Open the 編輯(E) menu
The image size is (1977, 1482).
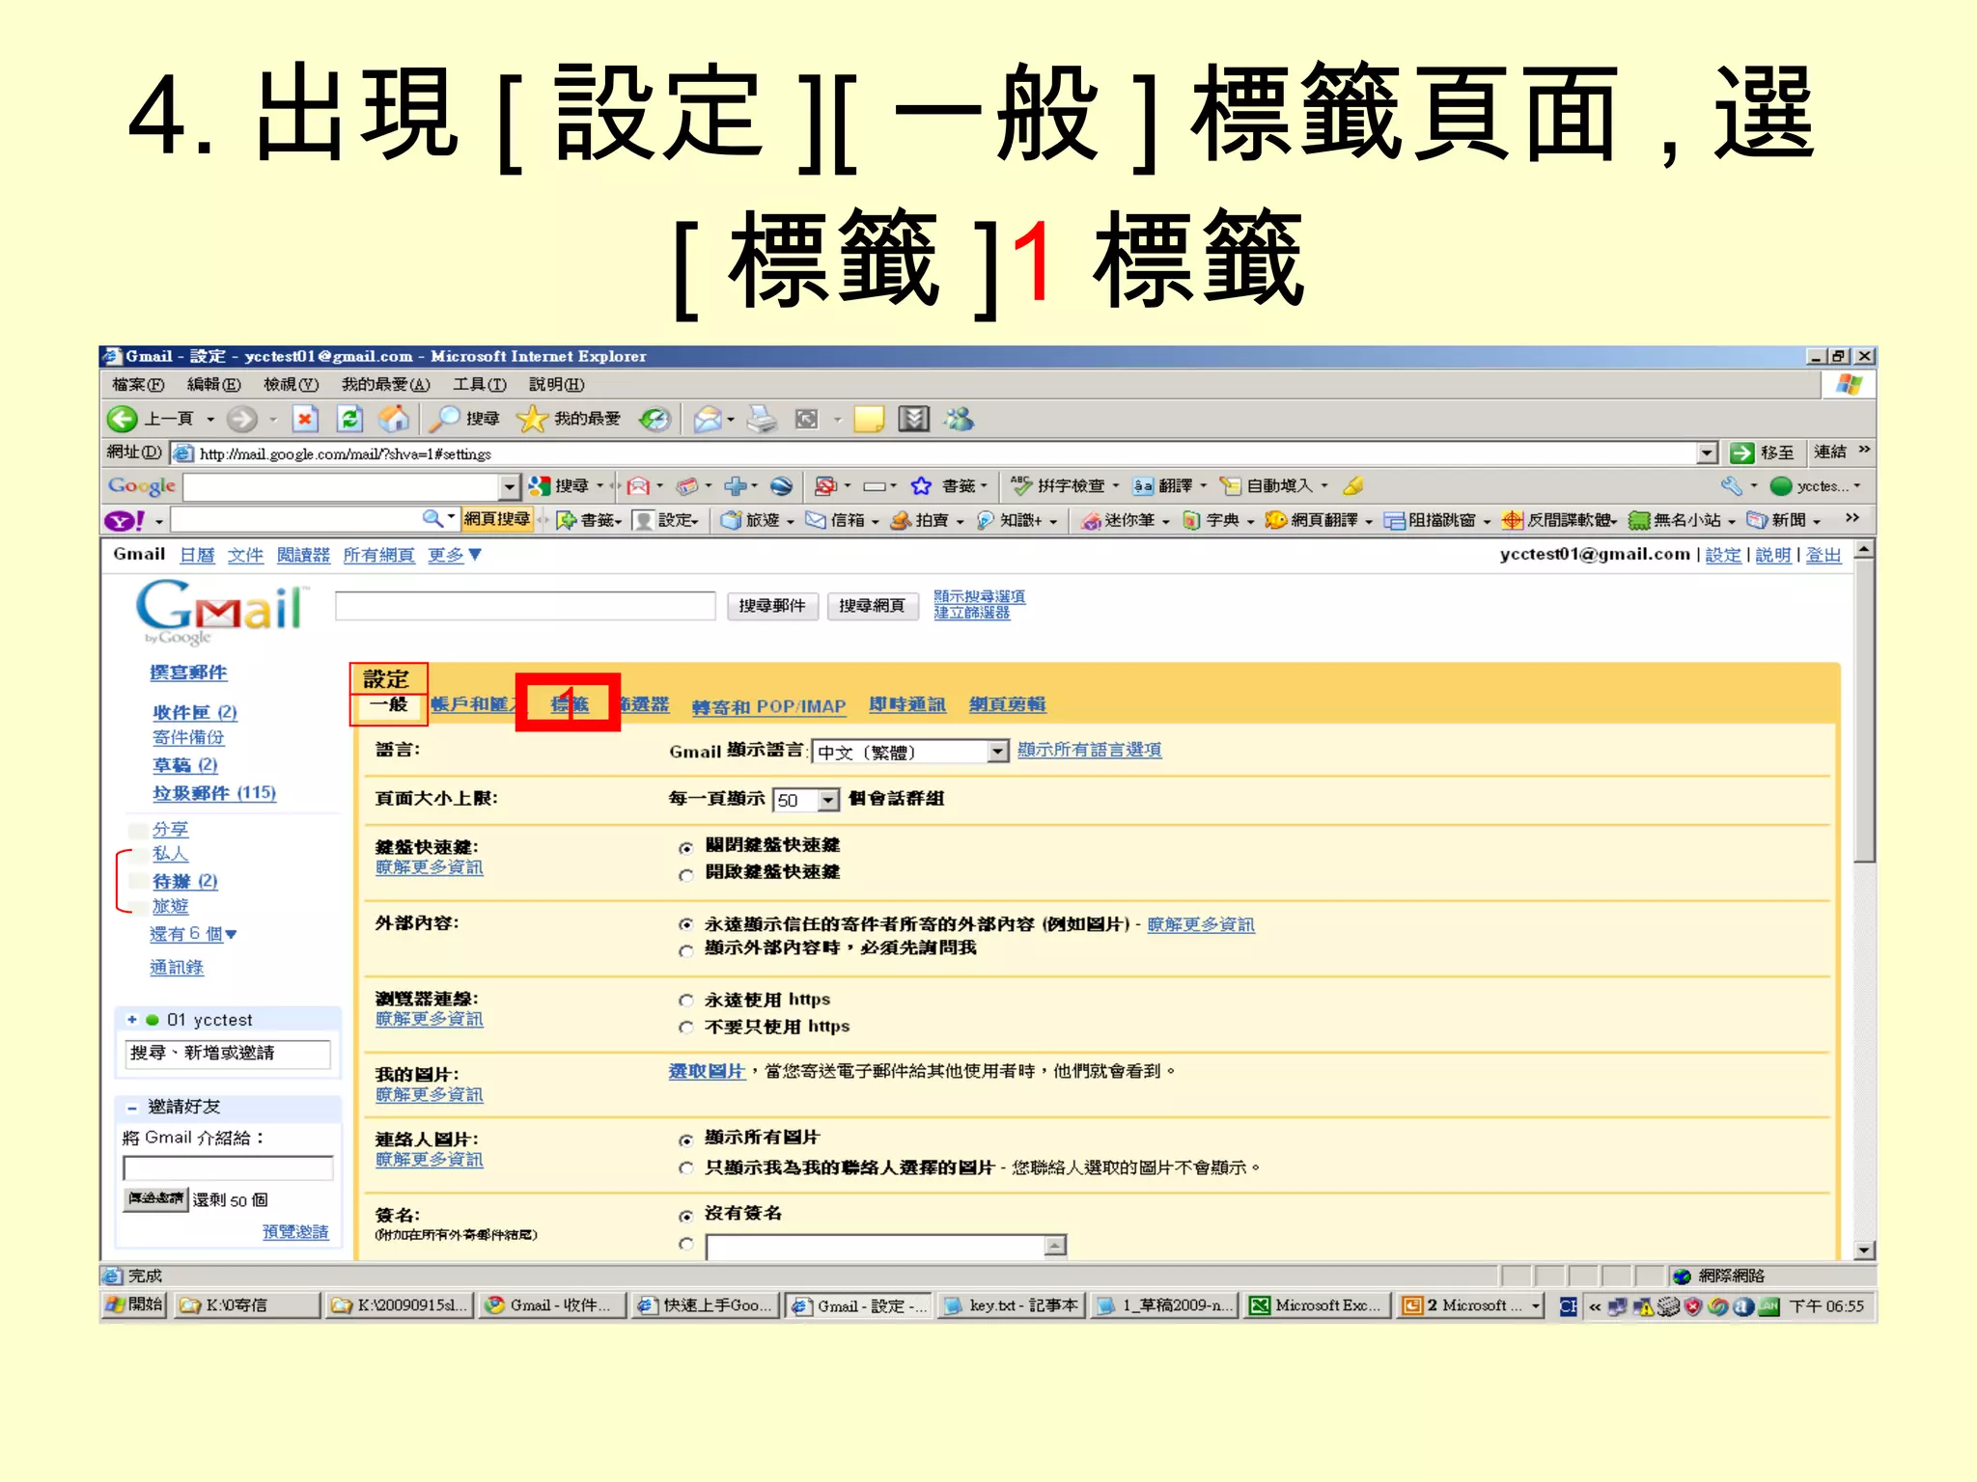[x=213, y=385]
